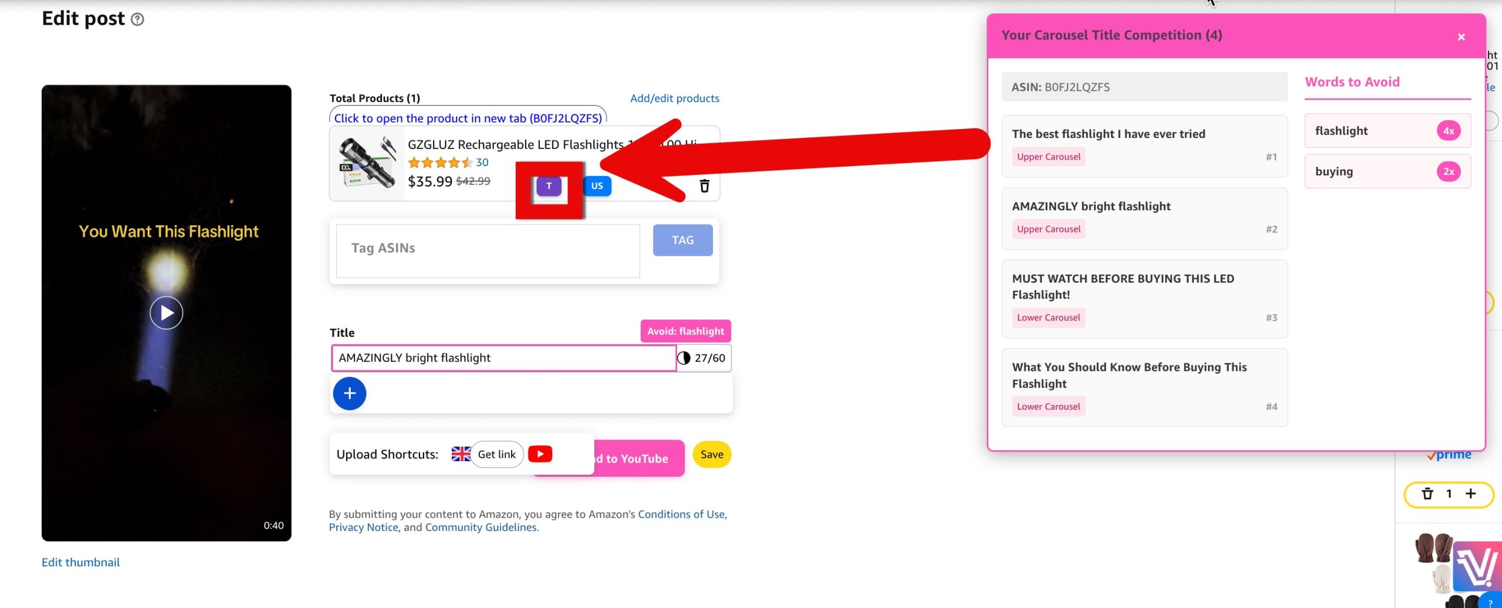Click the 'flashlight 4x' word-to-avoid badge

click(x=1387, y=130)
